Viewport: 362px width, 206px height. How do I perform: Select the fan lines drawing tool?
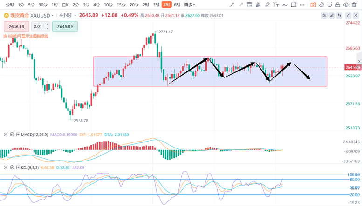[x=259, y=5]
